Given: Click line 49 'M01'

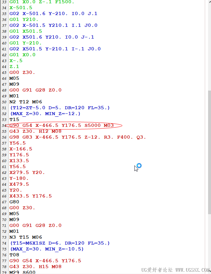Looking at the screenshot, I should click(14, 96).
